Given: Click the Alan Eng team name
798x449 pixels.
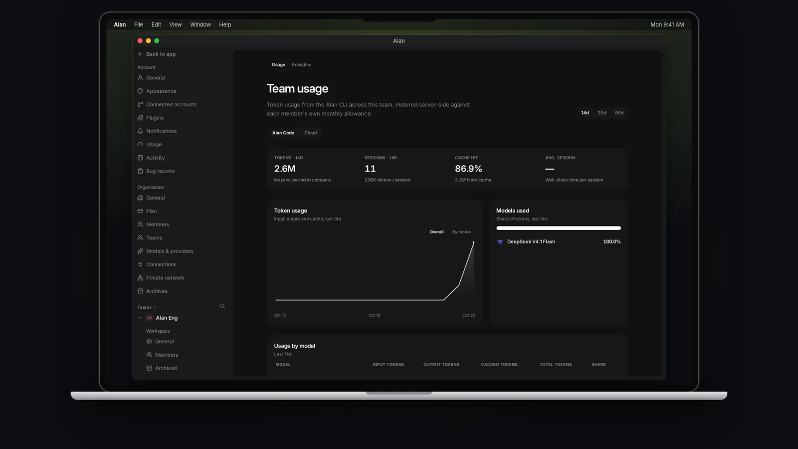Looking at the screenshot, I should [x=167, y=318].
